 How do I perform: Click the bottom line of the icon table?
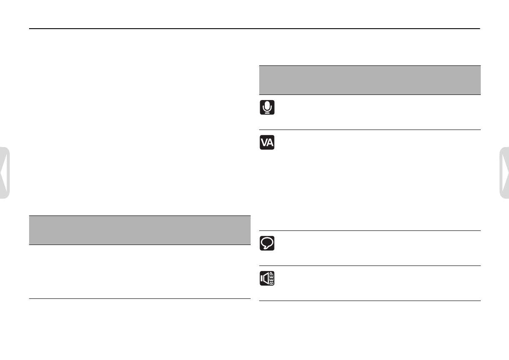(x=370, y=301)
